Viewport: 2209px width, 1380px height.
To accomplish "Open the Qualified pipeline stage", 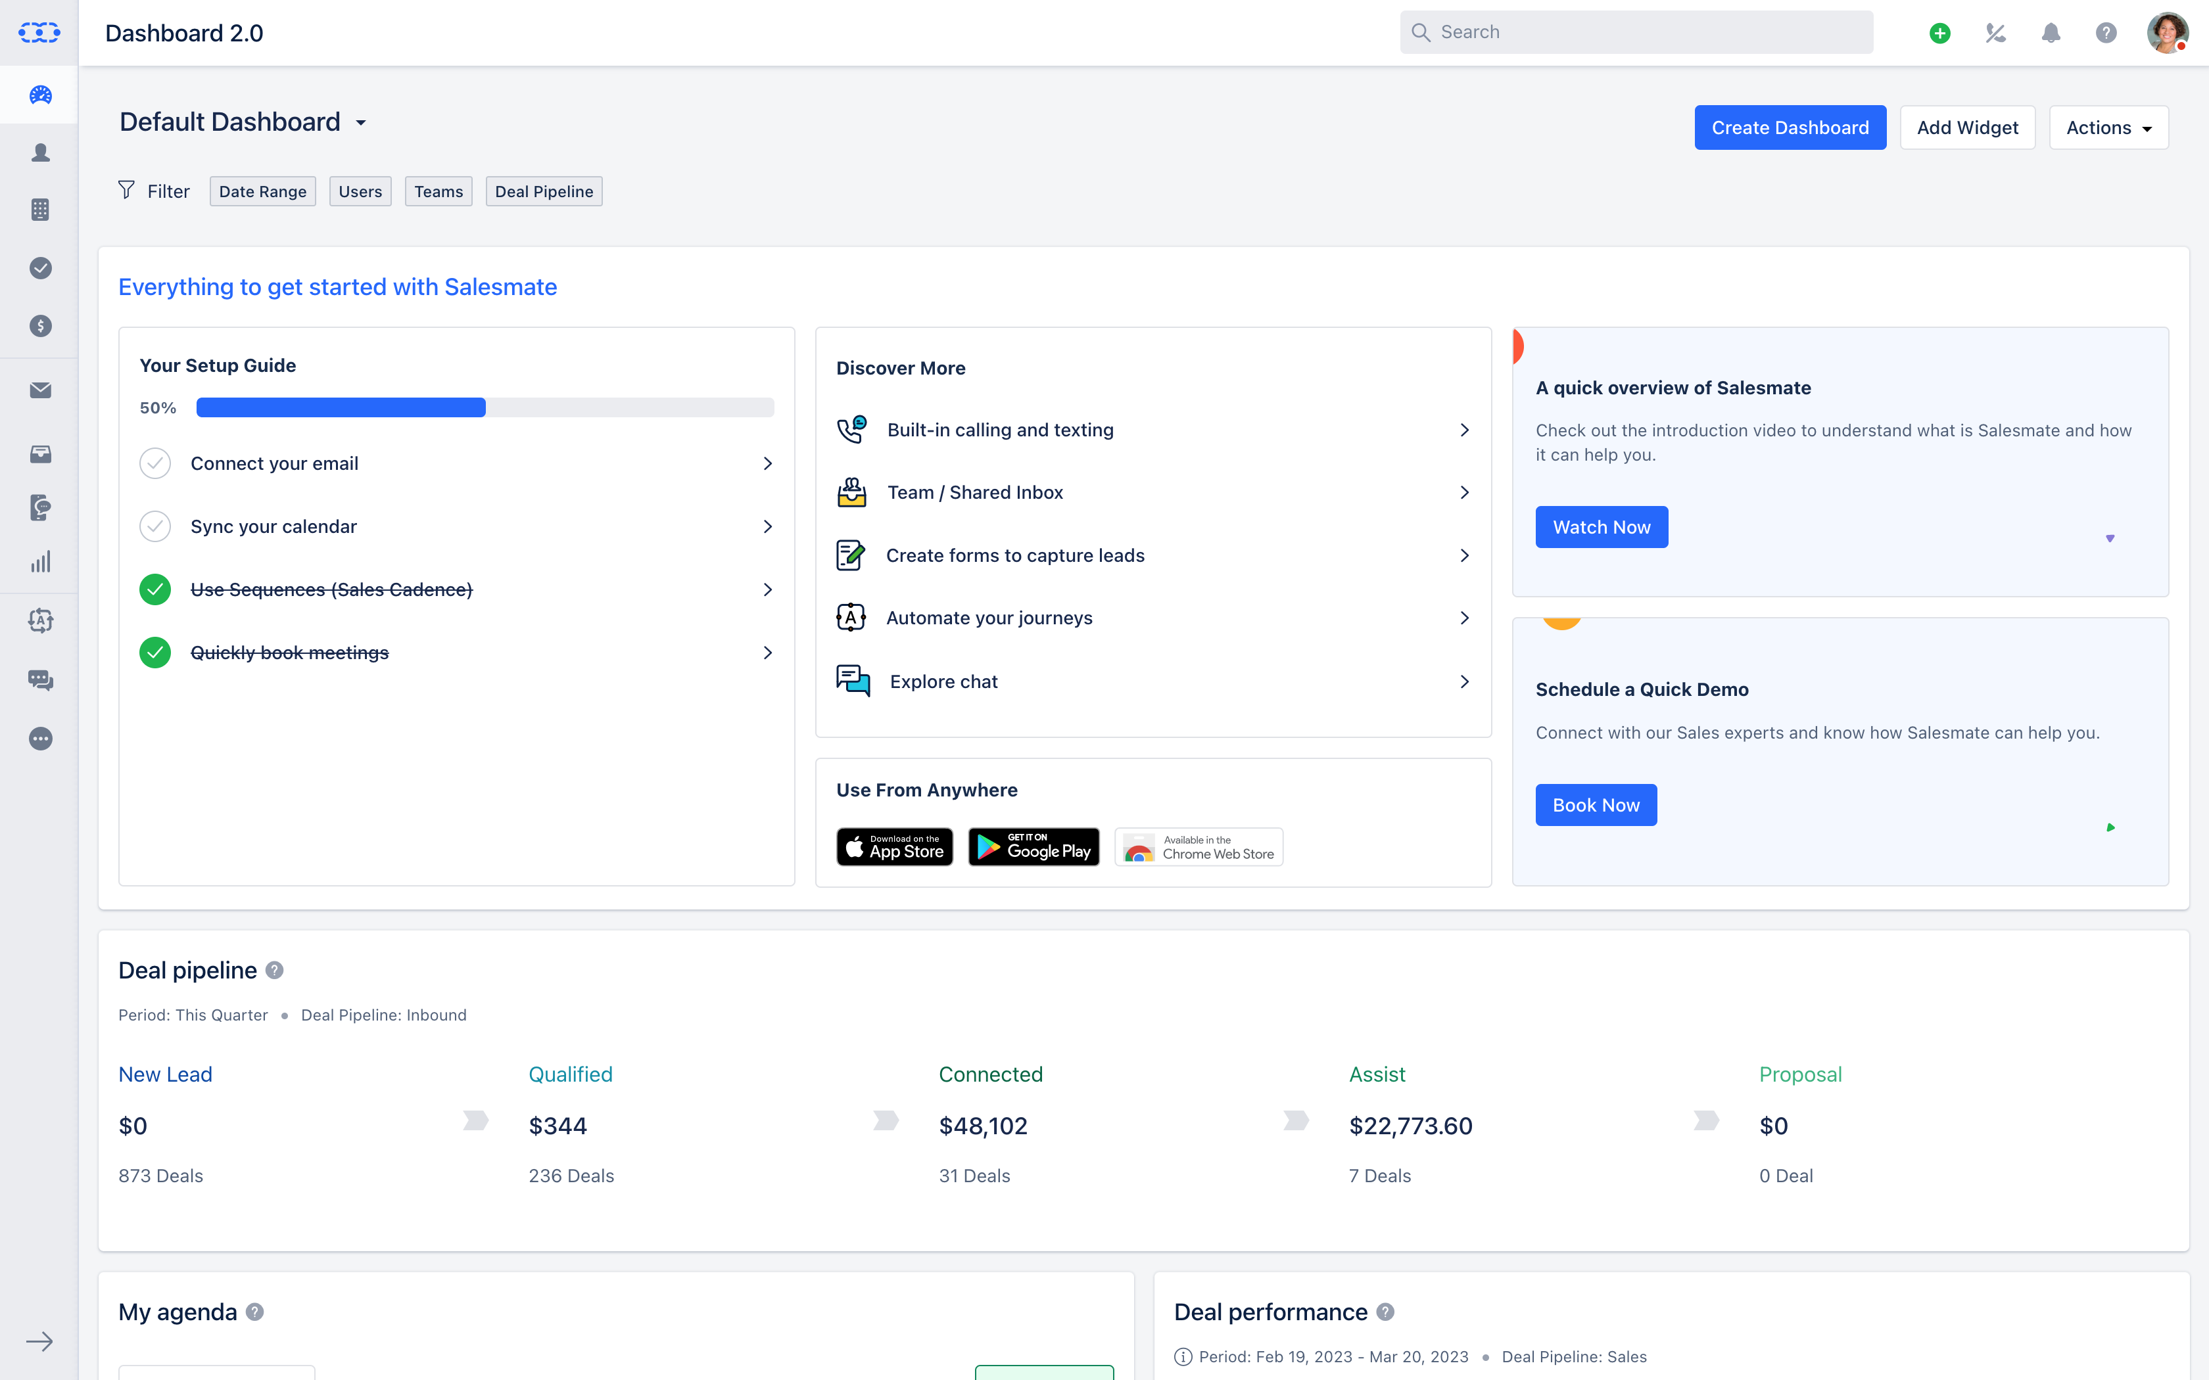I will pos(571,1074).
